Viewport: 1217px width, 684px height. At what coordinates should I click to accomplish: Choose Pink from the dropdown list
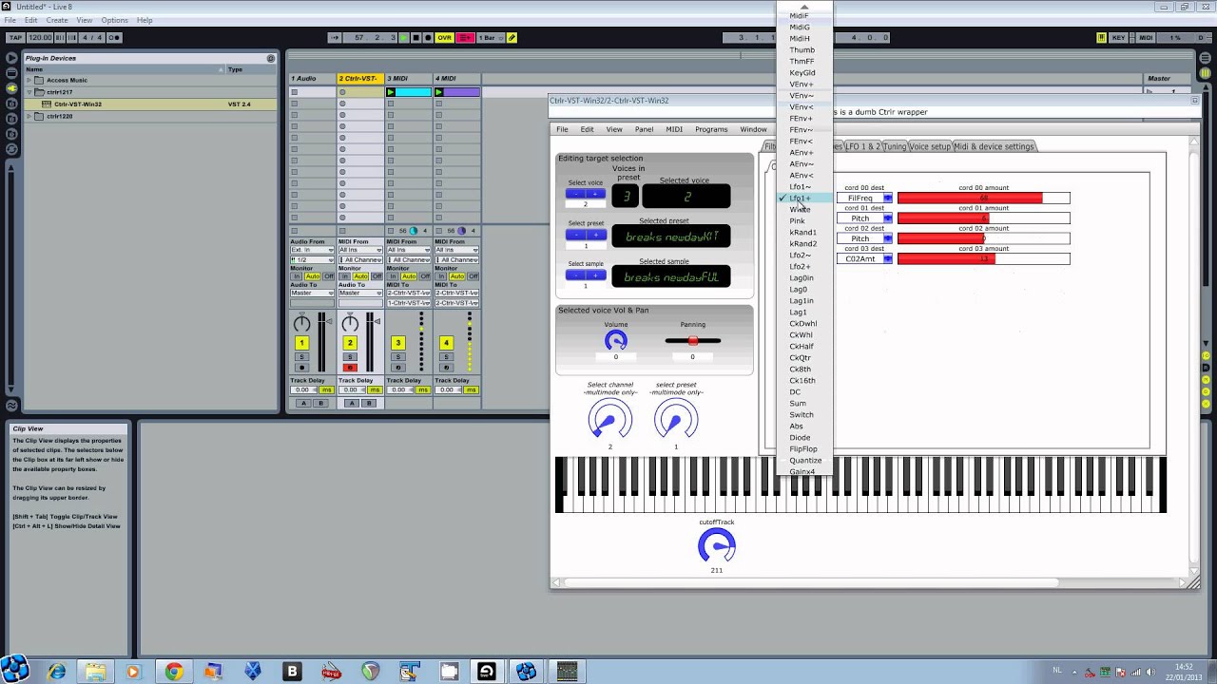click(804, 221)
